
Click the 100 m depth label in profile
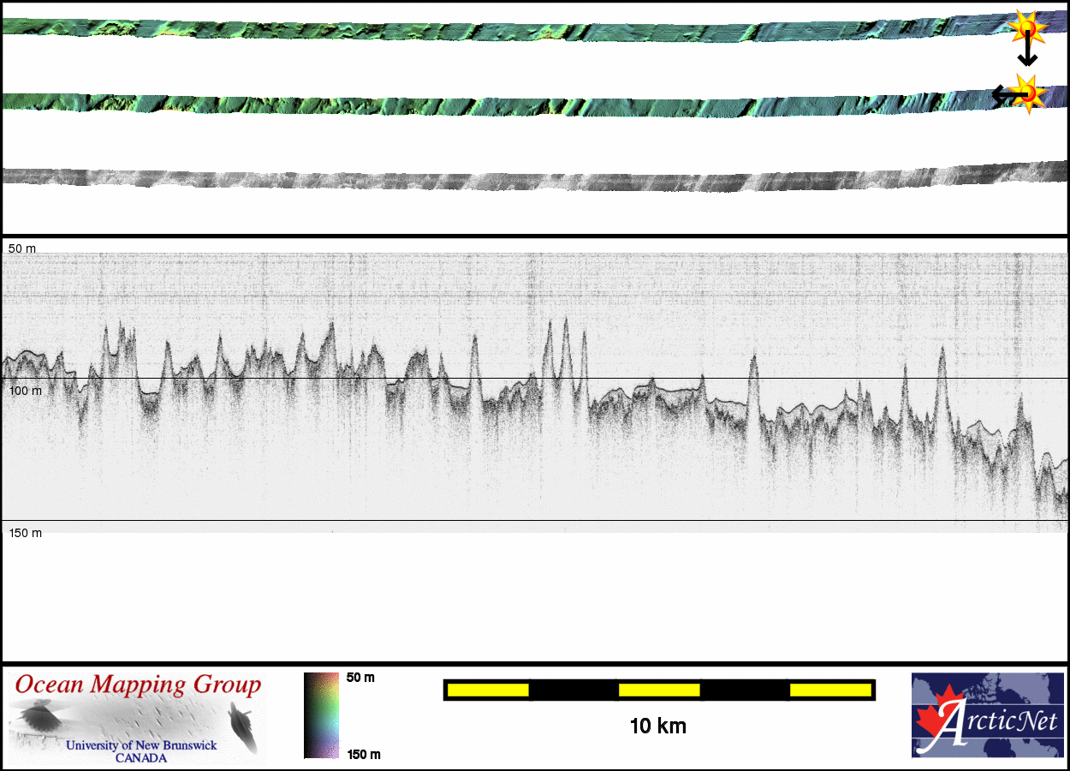click(x=25, y=391)
